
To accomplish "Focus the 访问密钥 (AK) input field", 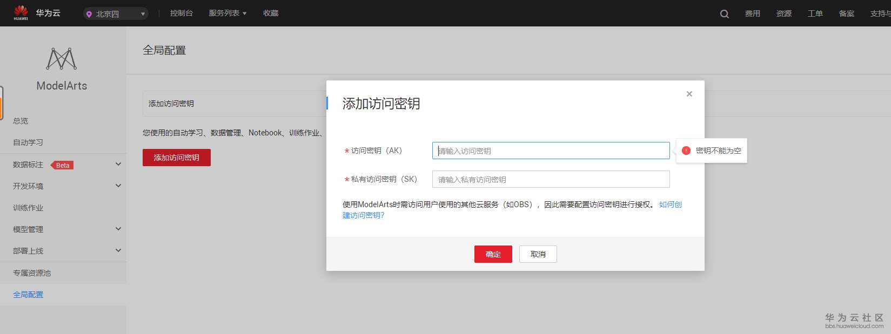I will 551,151.
